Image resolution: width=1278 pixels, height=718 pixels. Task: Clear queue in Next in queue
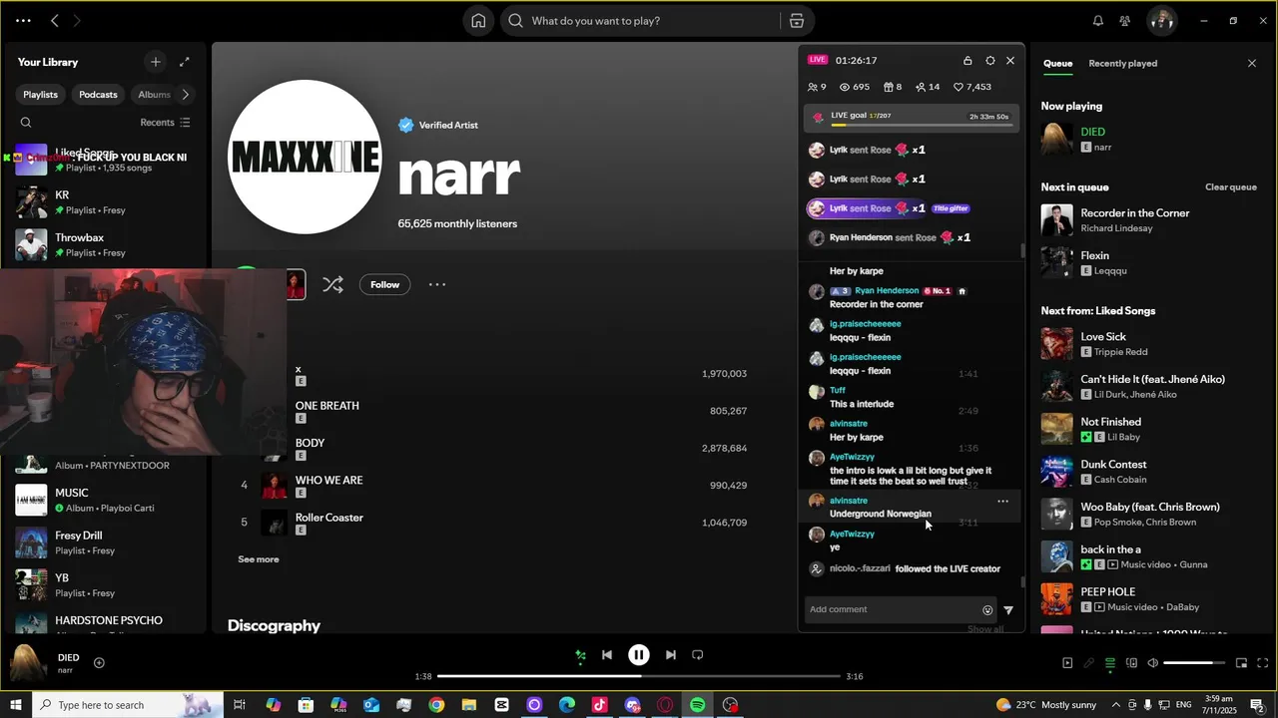pyautogui.click(x=1231, y=187)
